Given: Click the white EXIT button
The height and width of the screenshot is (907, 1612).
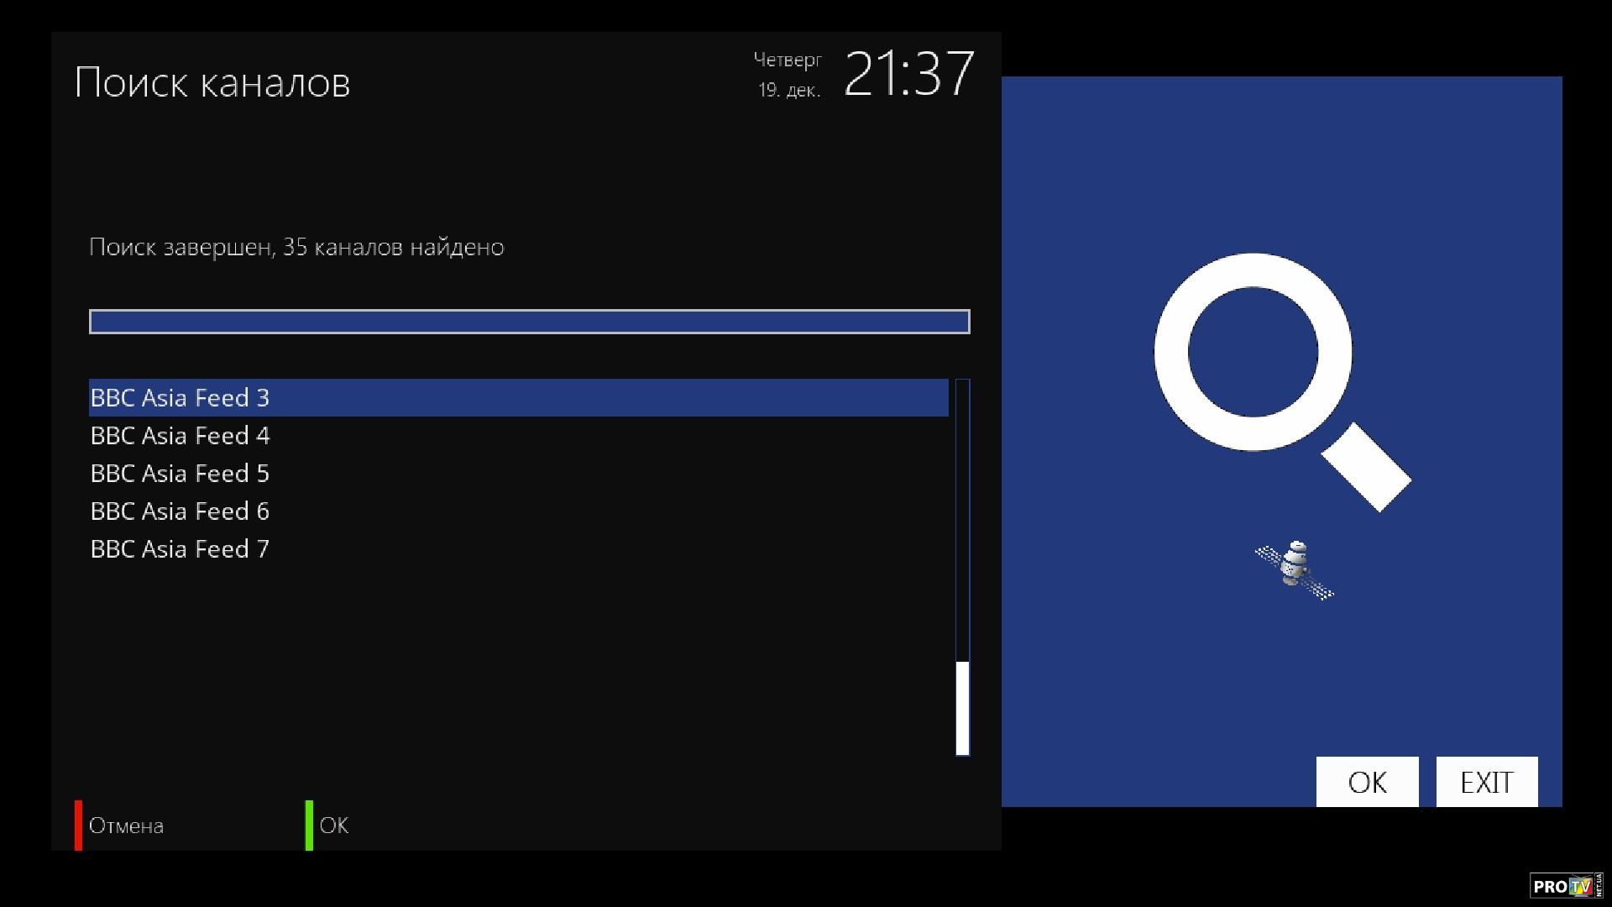Looking at the screenshot, I should 1487,782.
